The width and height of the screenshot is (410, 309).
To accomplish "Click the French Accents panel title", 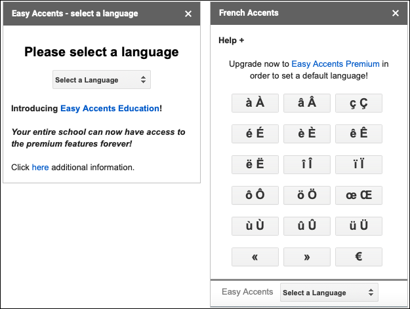I will coord(249,13).
